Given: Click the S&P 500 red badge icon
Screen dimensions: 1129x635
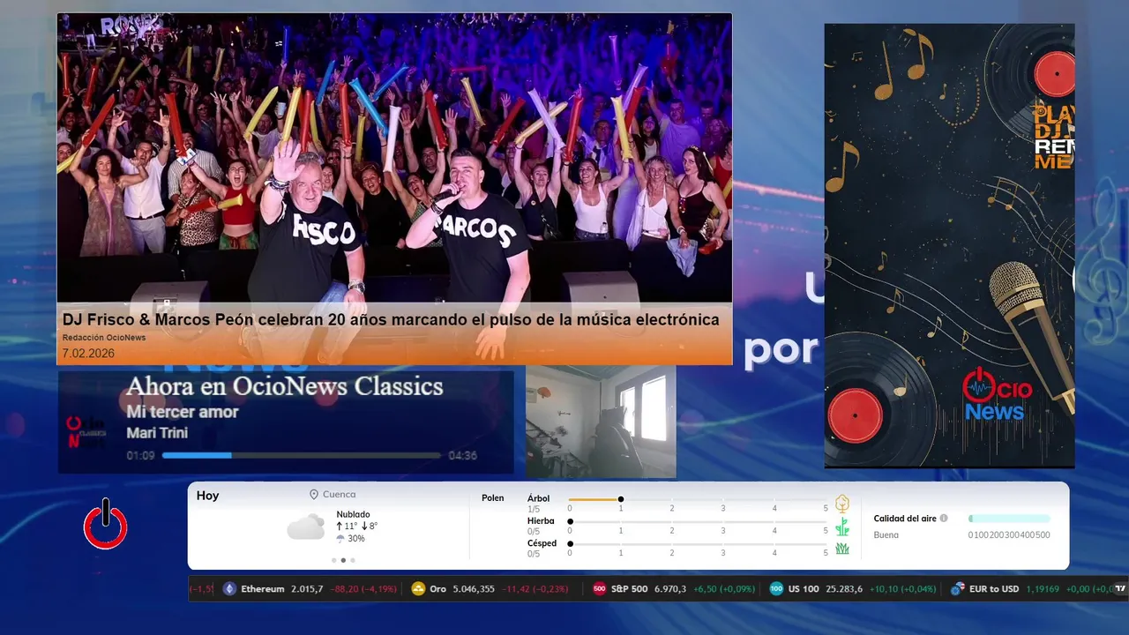Looking at the screenshot, I should pos(600,589).
